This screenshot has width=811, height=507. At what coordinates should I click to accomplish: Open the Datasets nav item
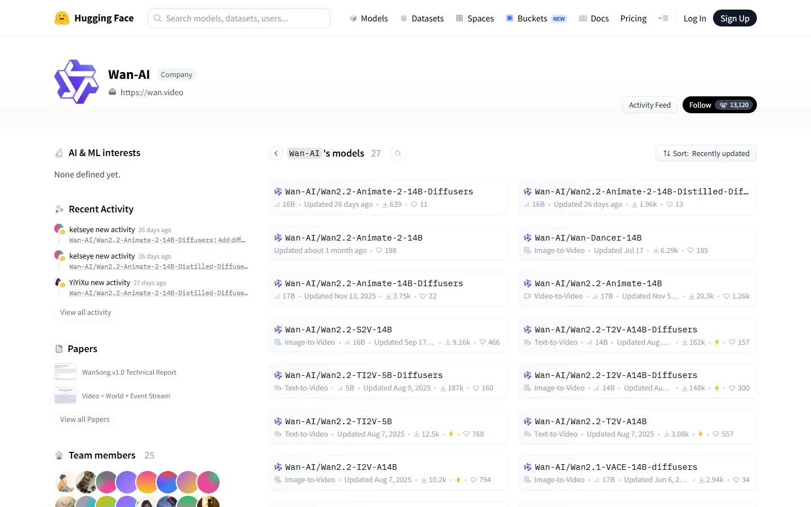coord(422,19)
